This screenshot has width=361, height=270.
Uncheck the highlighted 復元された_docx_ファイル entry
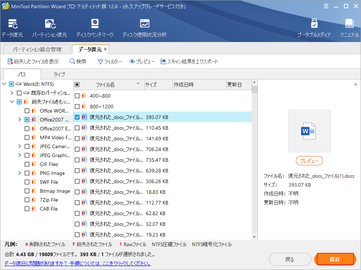coord(78,117)
